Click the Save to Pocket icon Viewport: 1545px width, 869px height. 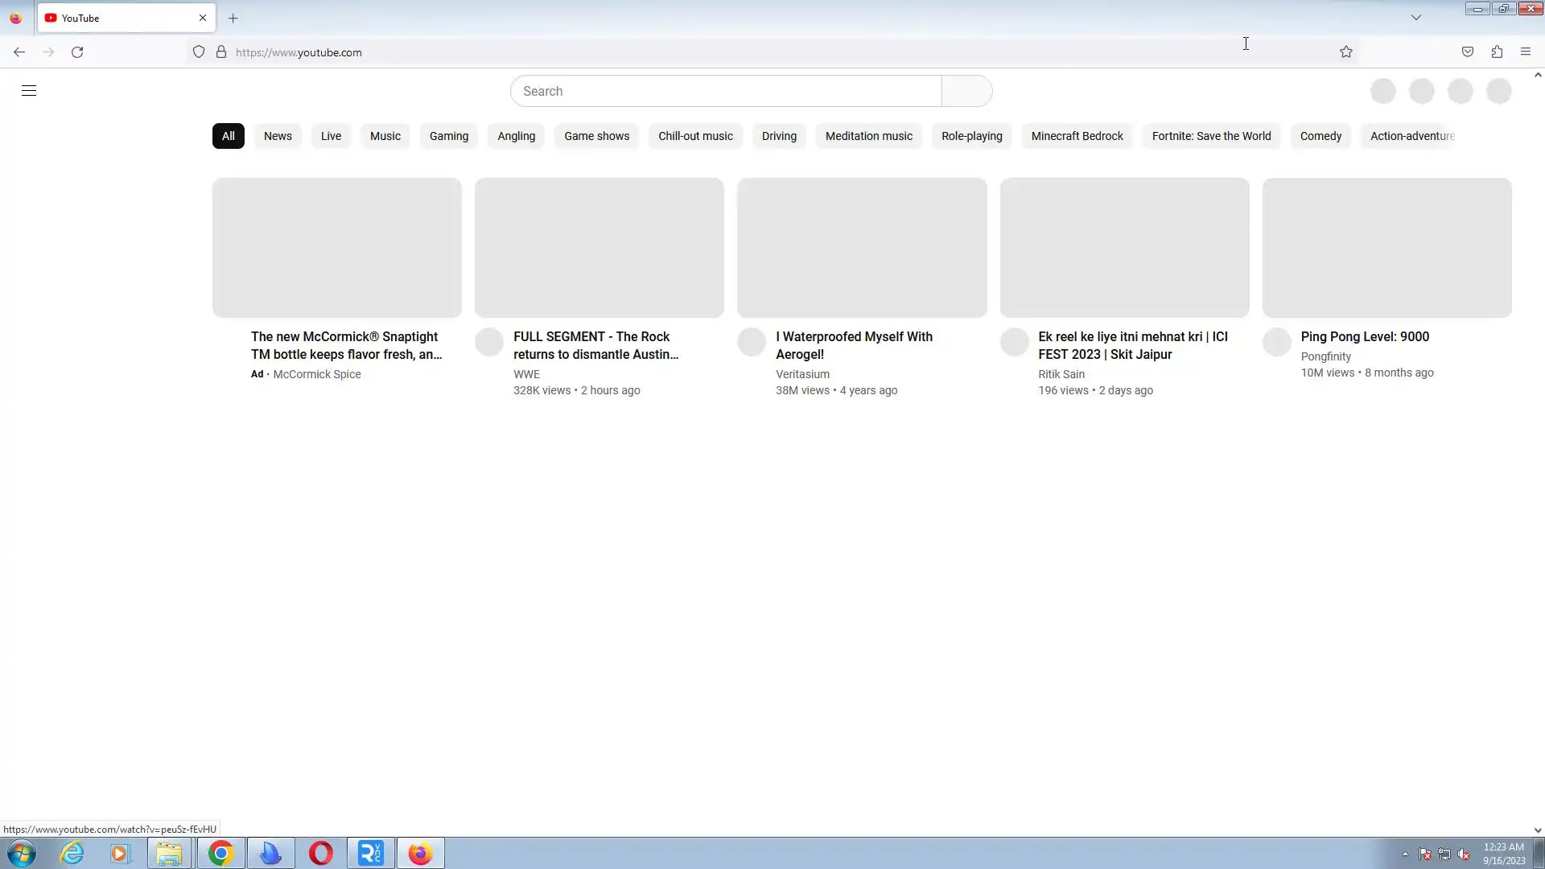pos(1468,52)
